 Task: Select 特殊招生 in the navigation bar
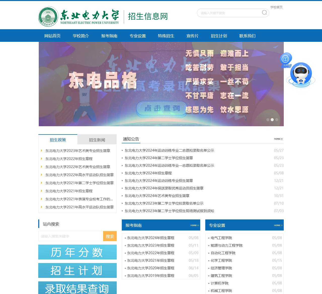point(166,36)
